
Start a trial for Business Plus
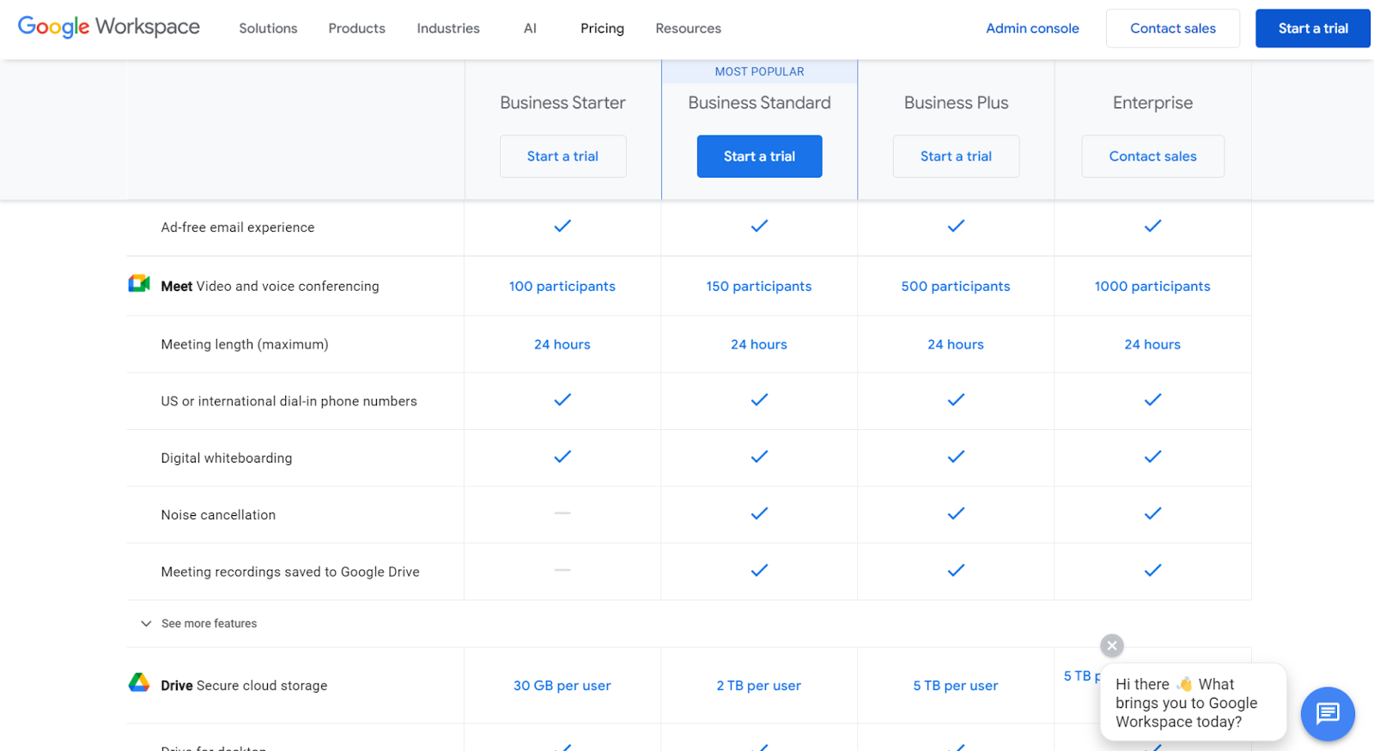[x=956, y=156]
